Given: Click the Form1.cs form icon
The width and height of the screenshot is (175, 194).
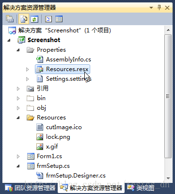Looking at the screenshot, I should point(31,156).
